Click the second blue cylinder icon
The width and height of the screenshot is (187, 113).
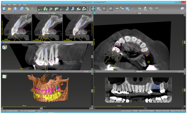click(x=73, y=9)
